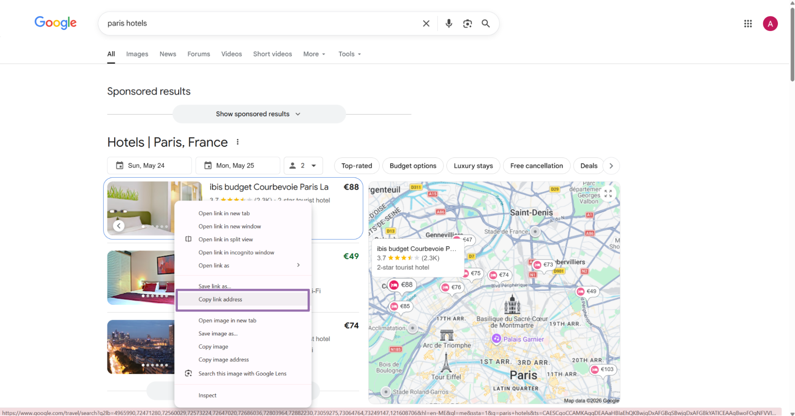
Task: Select the €76 hotel pin on map
Action: [x=452, y=287]
